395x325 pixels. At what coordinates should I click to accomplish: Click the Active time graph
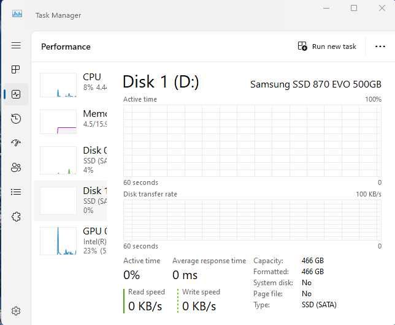pos(253,141)
